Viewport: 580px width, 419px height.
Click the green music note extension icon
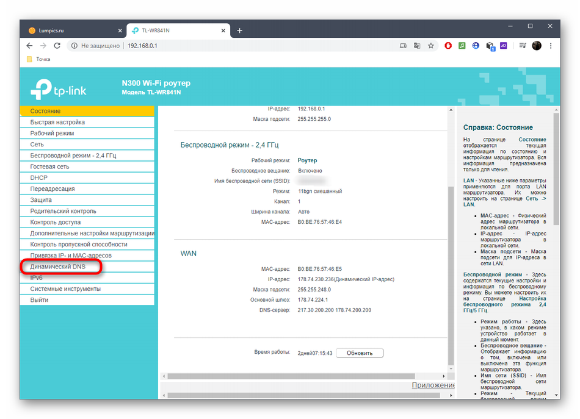[462, 46]
